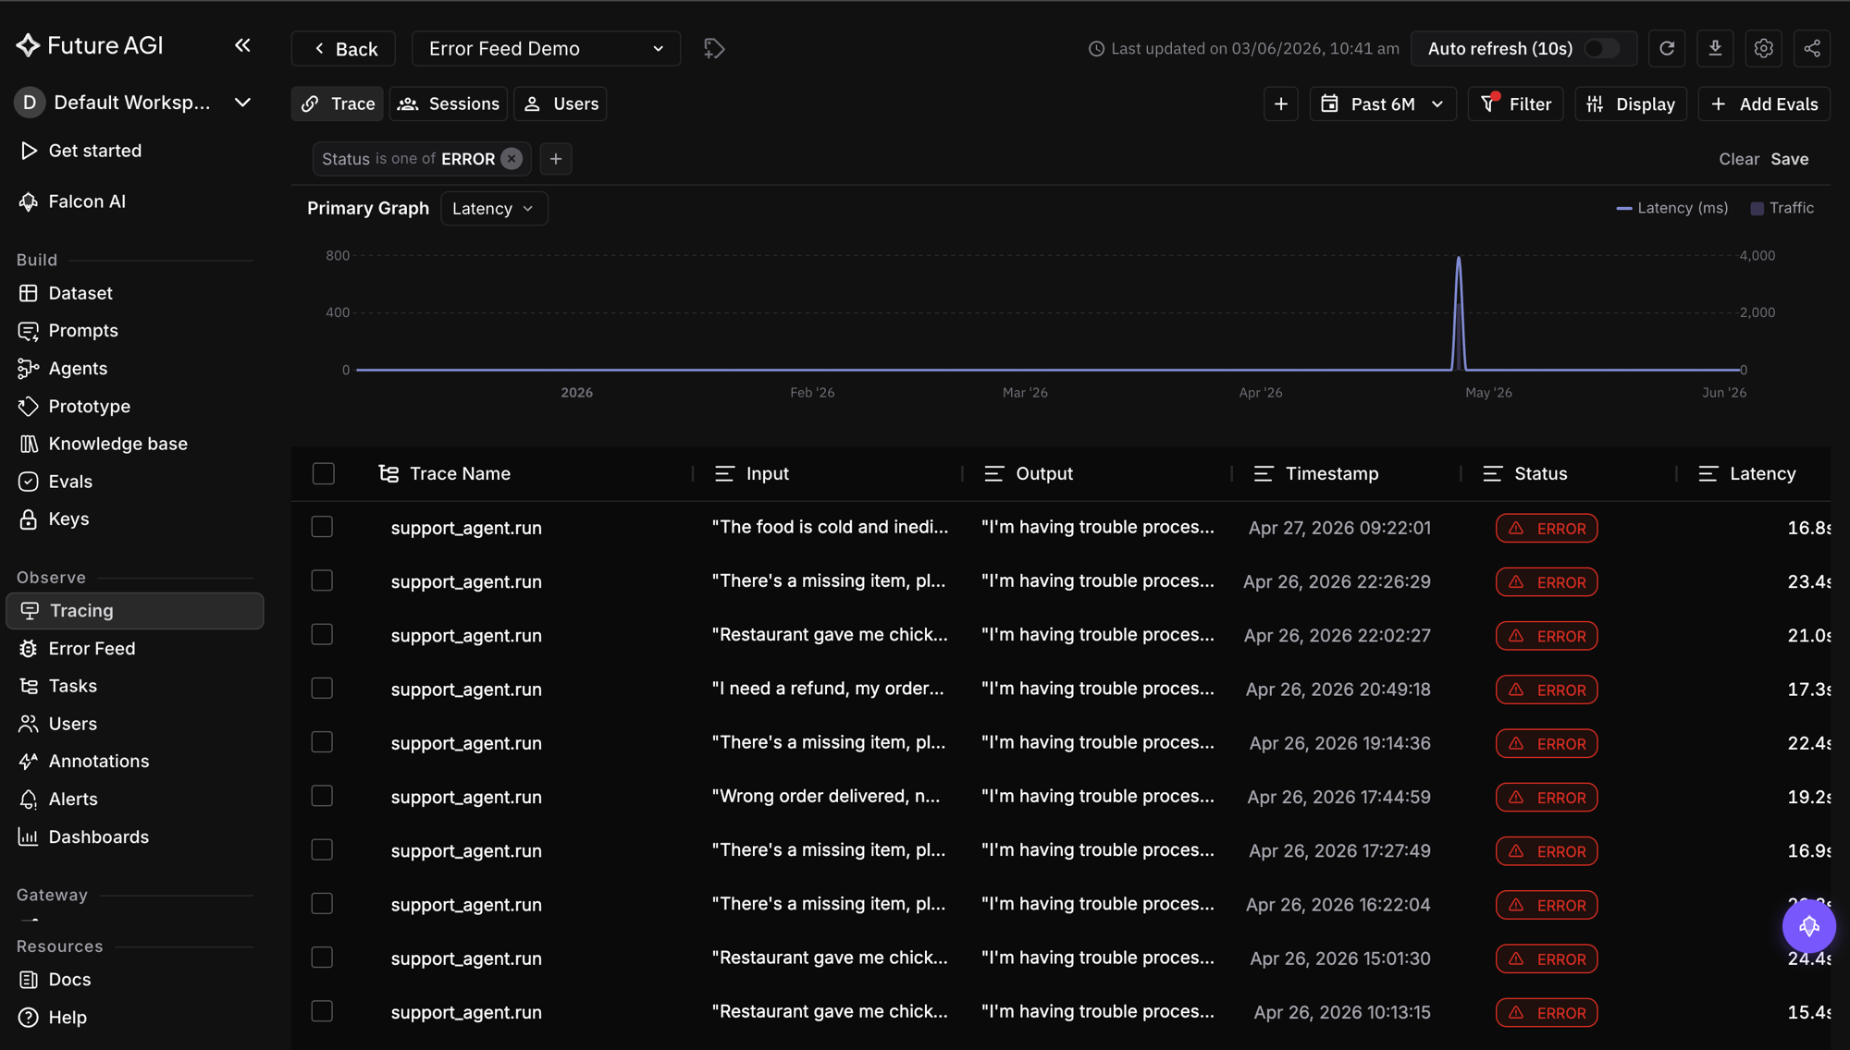
Task: Check the Apr 26, 2026 17:44:59 trace row
Action: tap(322, 796)
